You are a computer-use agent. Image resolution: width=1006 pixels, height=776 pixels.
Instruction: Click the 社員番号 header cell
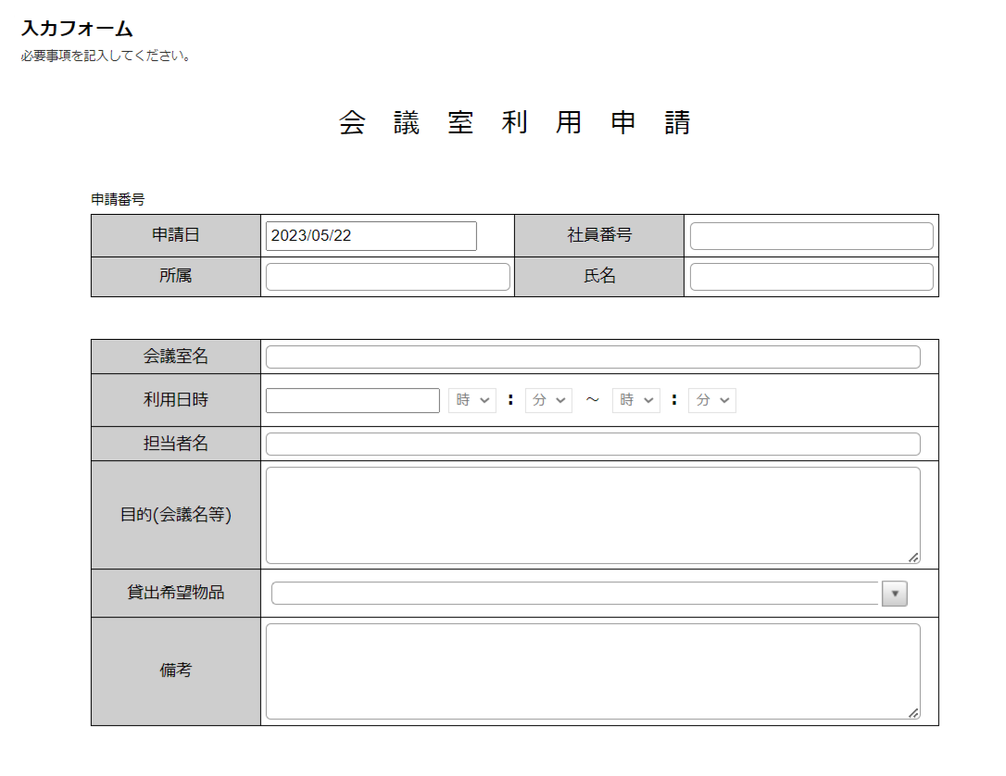pyautogui.click(x=599, y=235)
